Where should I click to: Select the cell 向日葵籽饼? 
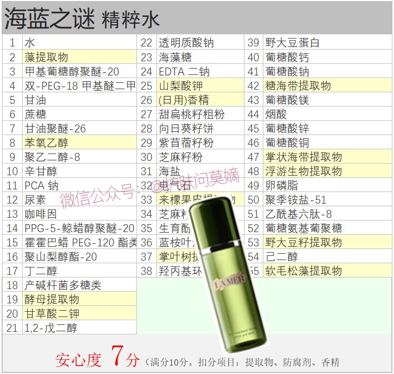click(200, 128)
